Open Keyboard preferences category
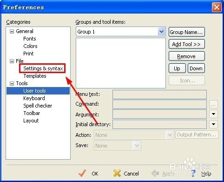Screen dimensions: 224x182 tap(34, 98)
